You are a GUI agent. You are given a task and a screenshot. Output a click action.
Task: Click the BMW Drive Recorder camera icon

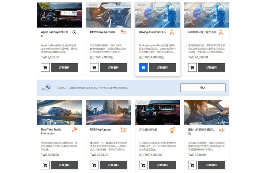pos(123,32)
